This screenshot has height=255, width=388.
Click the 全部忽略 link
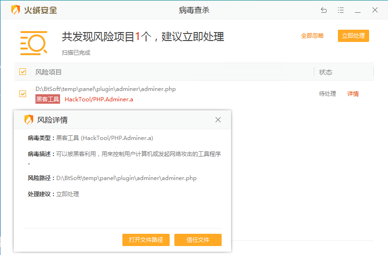[312, 36]
